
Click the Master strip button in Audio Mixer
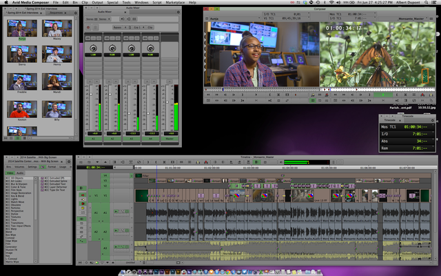(170, 139)
